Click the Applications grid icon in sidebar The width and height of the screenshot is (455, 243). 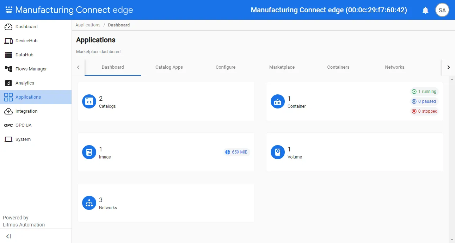[x=8, y=97]
